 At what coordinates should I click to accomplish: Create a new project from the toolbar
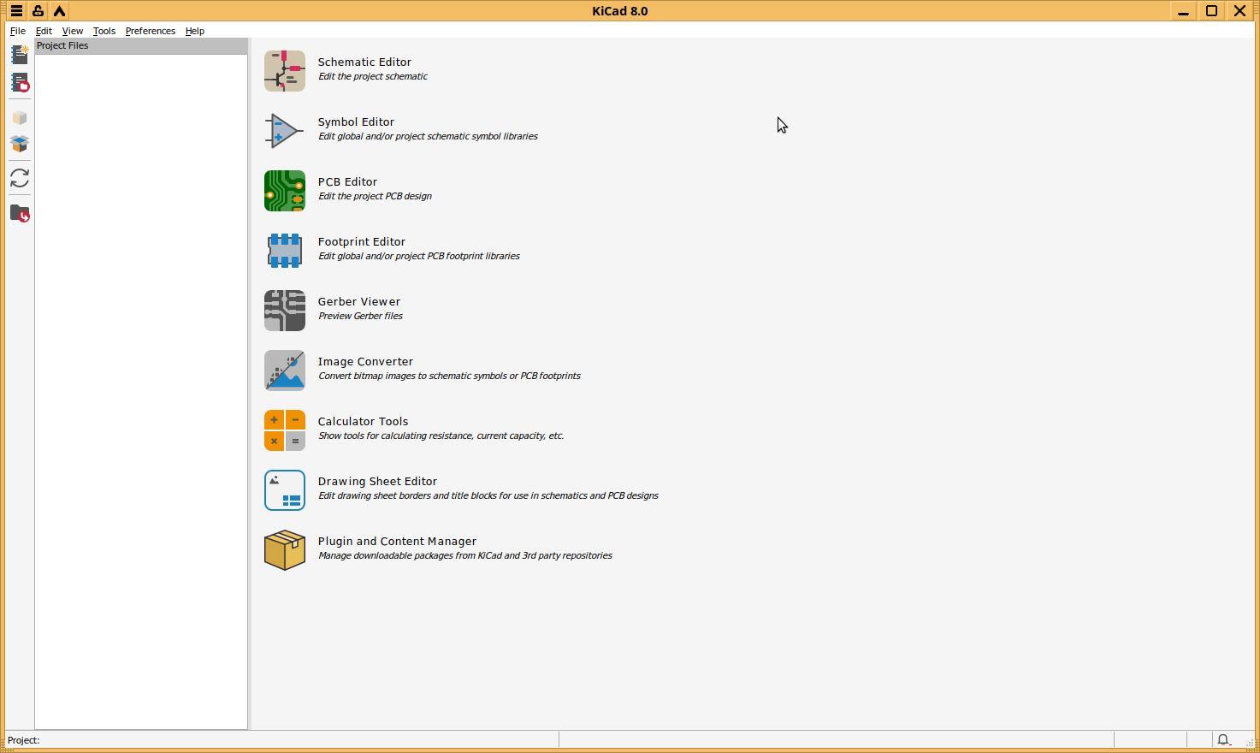[20, 55]
